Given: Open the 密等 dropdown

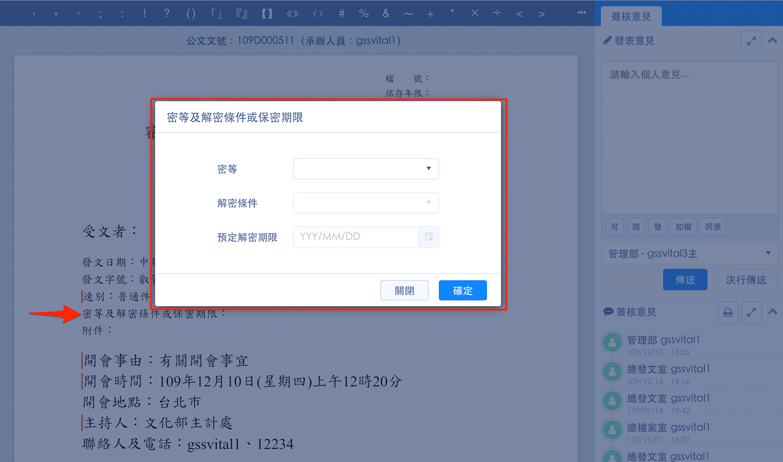Looking at the screenshot, I should click(366, 169).
